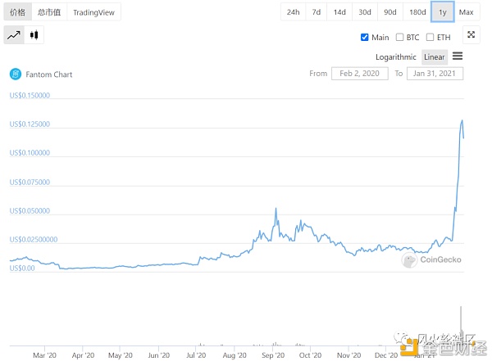Screen dimensions: 492x361
Task: Select the 180d time range
Action: pos(417,12)
